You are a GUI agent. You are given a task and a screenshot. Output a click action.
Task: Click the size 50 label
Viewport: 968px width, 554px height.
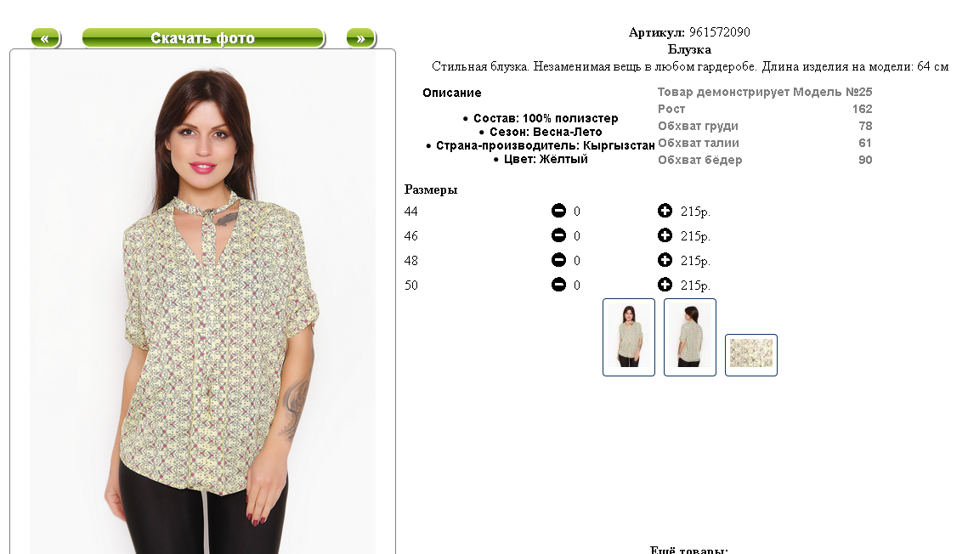click(x=411, y=285)
